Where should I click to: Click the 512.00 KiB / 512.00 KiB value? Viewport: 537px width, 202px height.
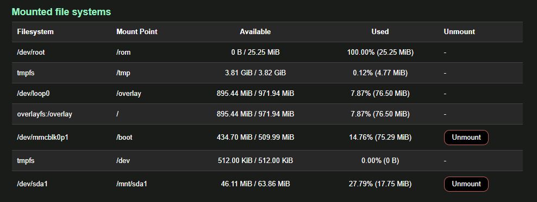[255, 161]
